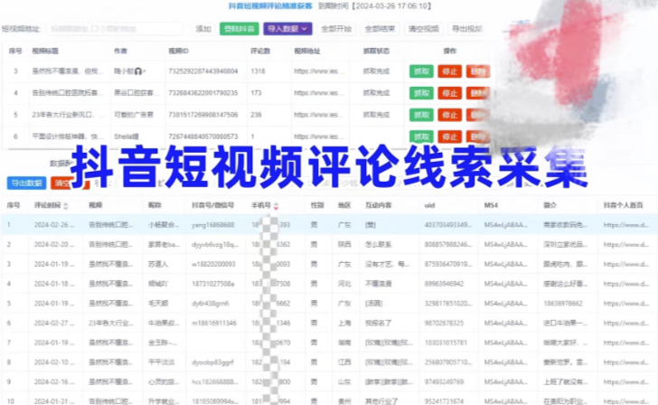
Task: Click the uid 98702678325
Action: [444, 323]
